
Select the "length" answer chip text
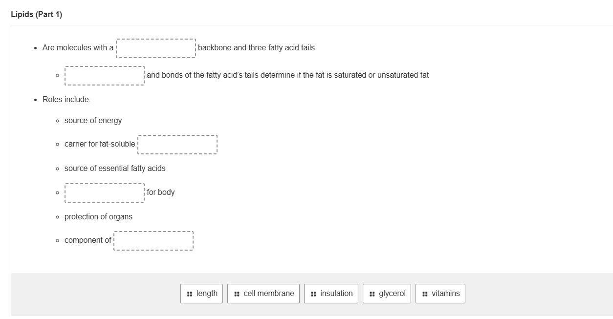tap(207, 294)
